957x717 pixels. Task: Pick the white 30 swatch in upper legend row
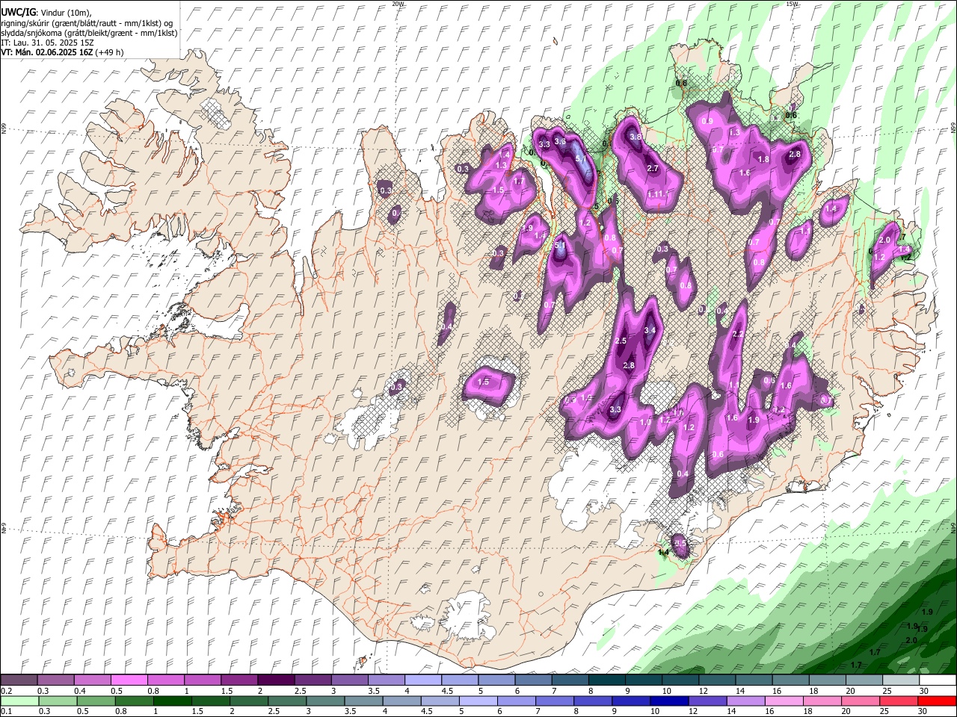[x=936, y=680]
